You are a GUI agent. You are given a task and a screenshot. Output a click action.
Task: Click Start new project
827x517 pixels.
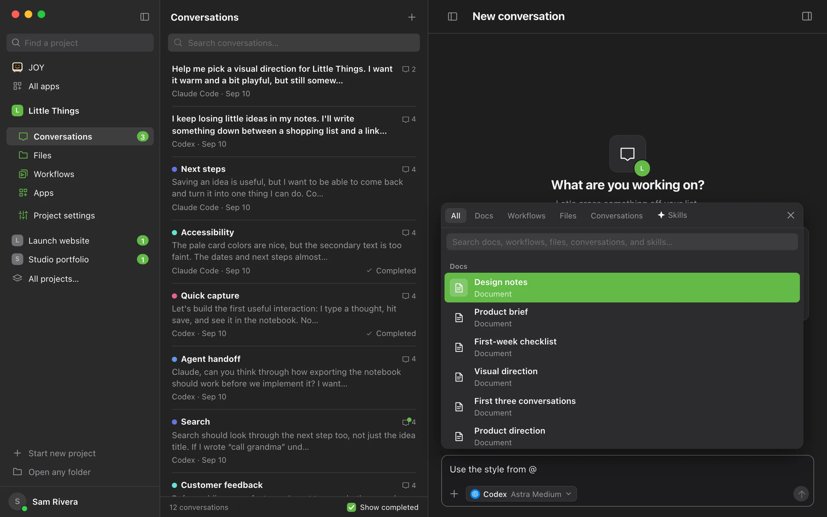click(x=55, y=453)
